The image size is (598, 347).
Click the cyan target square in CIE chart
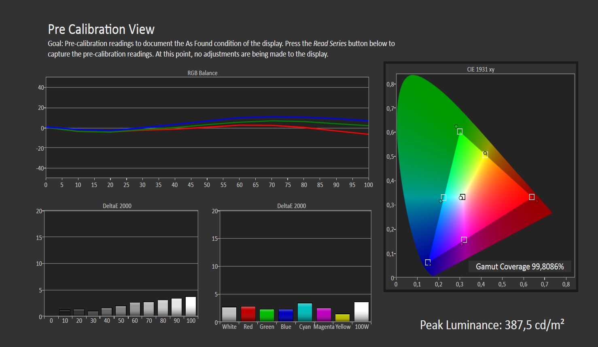(x=443, y=197)
